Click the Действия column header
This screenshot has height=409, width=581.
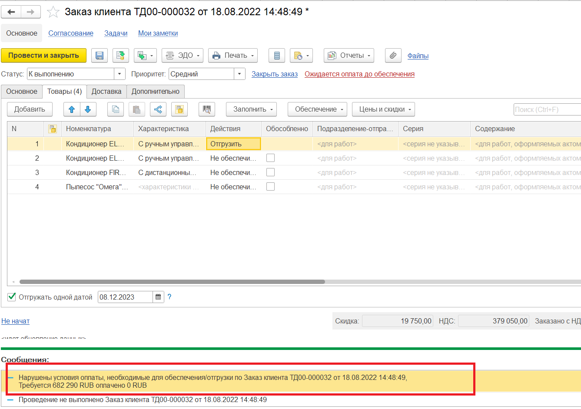click(233, 129)
